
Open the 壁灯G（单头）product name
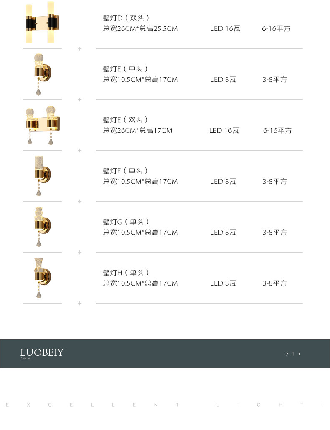126,222
